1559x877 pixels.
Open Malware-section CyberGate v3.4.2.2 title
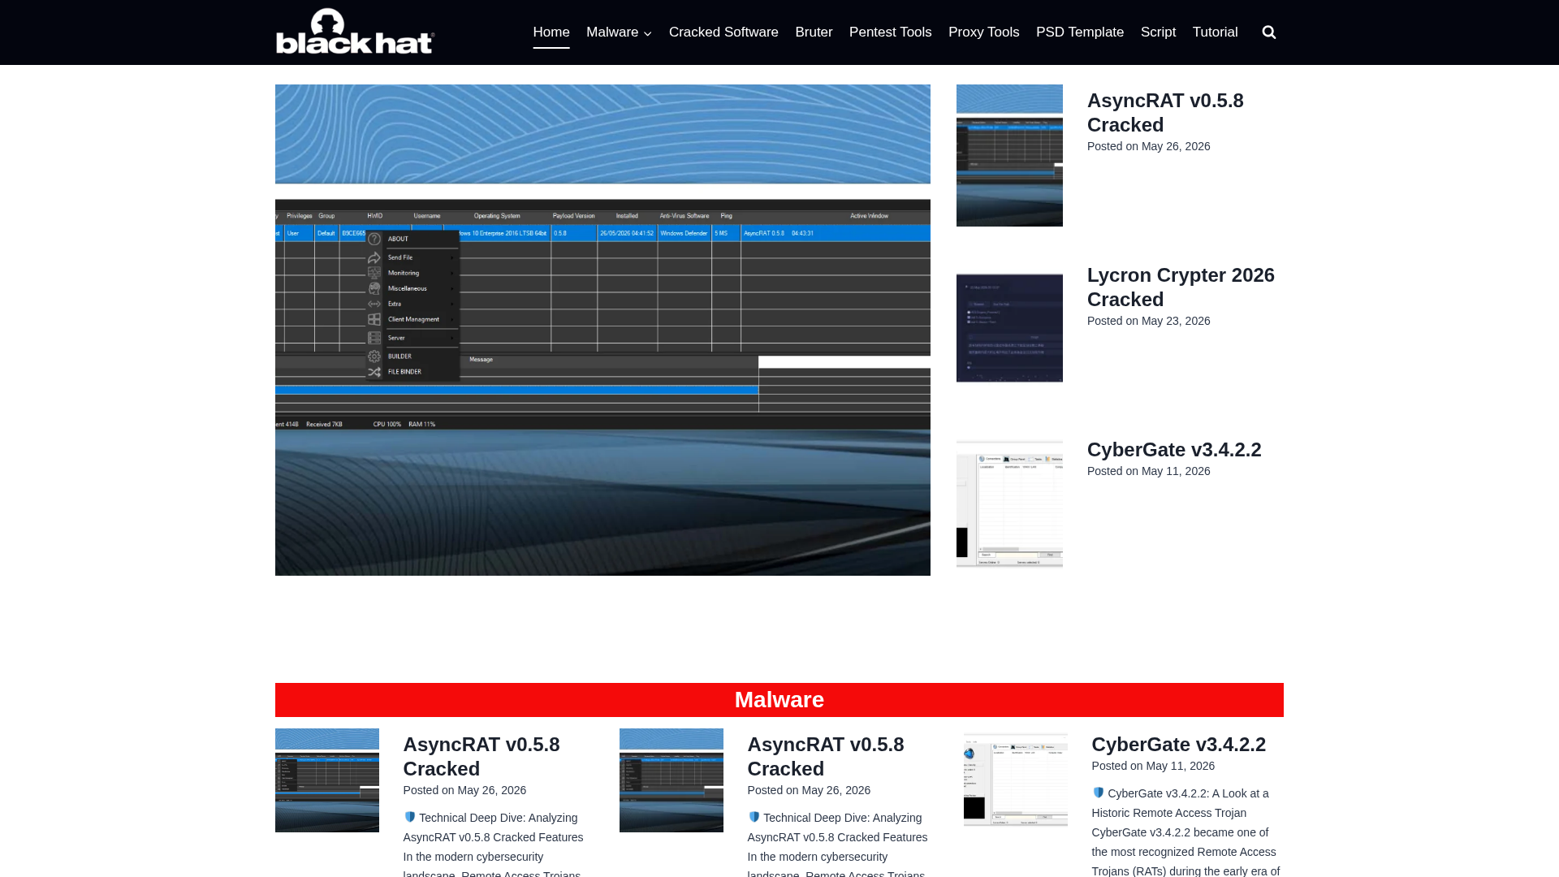point(1178,745)
